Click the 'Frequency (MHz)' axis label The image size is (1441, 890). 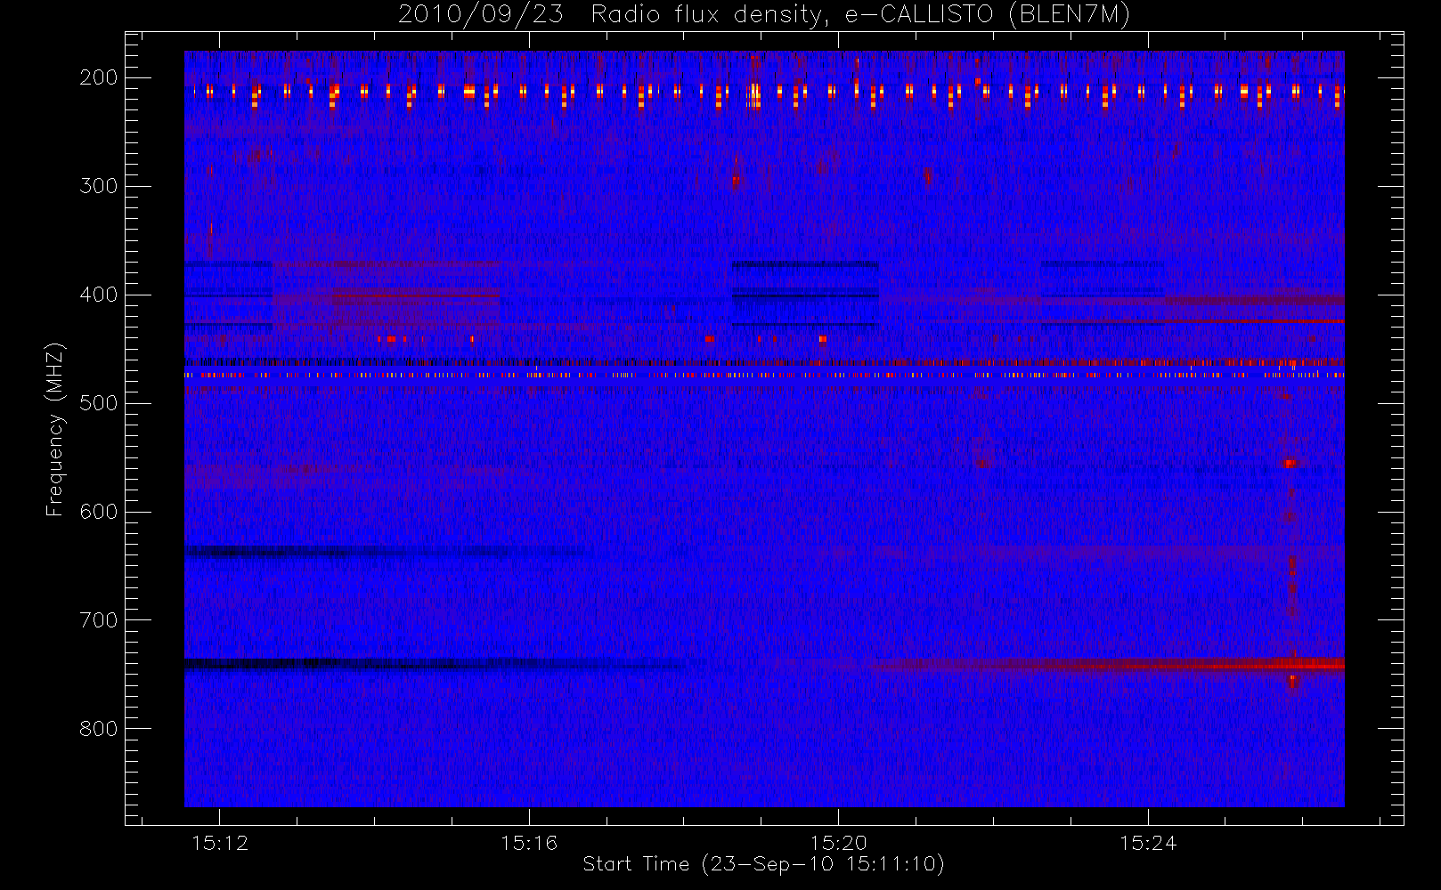[x=55, y=429]
